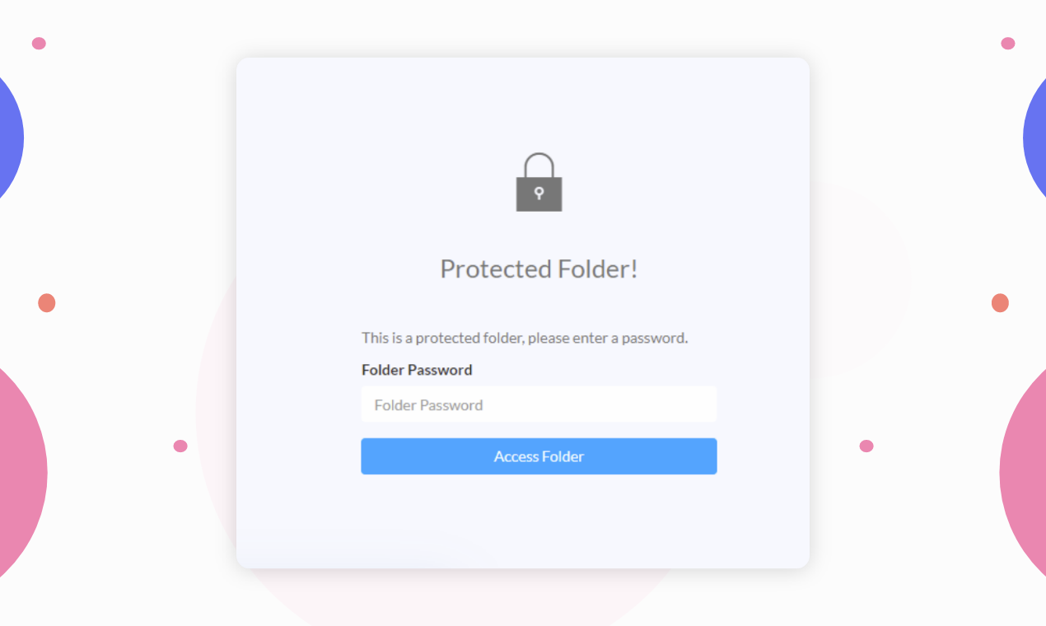The width and height of the screenshot is (1046, 626).
Task: Click the blue circle on the left edge
Action: pyautogui.click(x=8, y=138)
